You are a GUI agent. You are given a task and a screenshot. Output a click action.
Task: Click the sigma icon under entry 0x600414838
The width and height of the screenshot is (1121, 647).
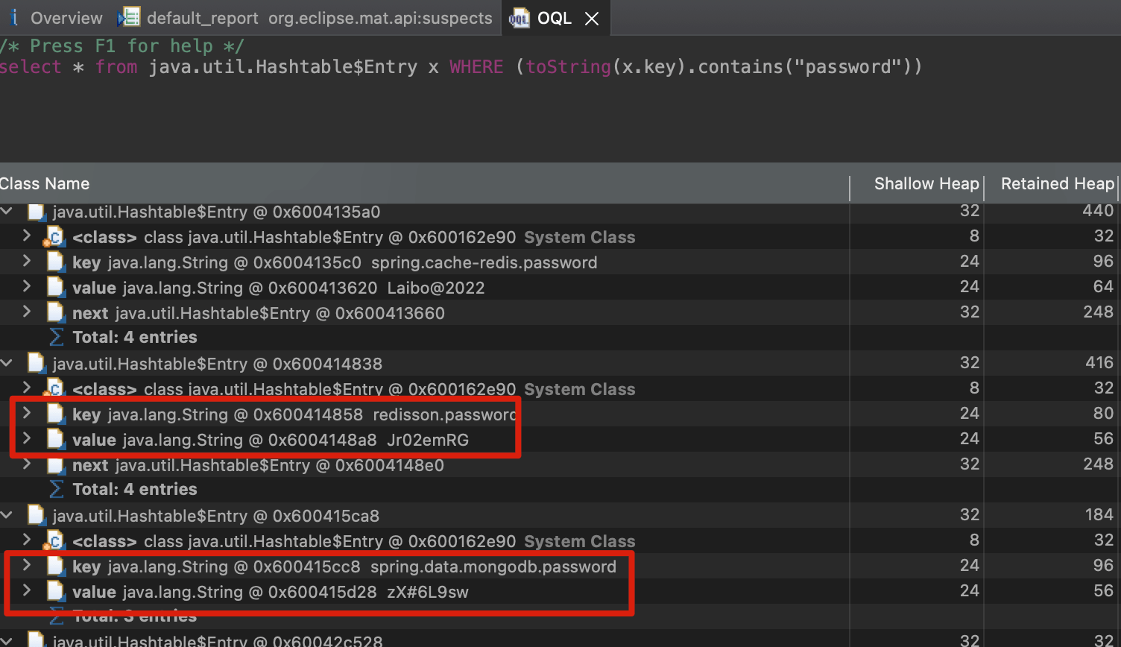pos(57,489)
